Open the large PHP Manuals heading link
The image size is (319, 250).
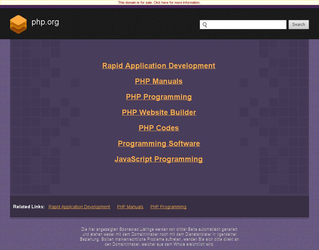[159, 81]
